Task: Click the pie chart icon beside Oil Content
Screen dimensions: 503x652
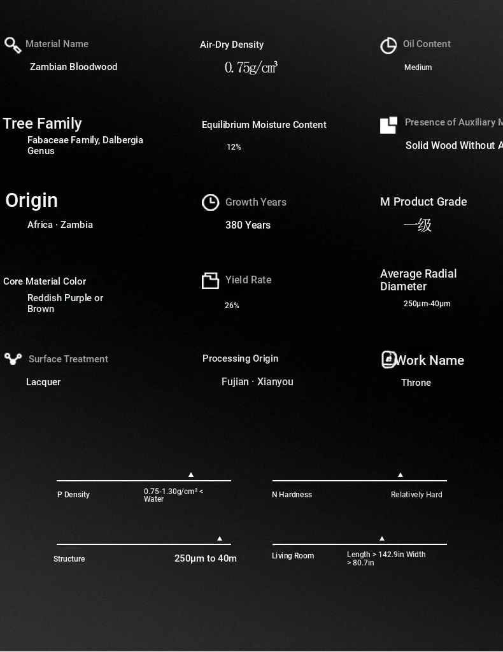Action: pos(388,46)
